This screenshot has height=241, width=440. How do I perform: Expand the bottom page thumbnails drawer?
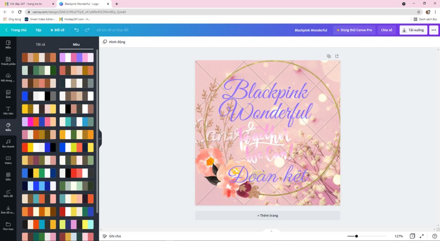tap(271, 231)
